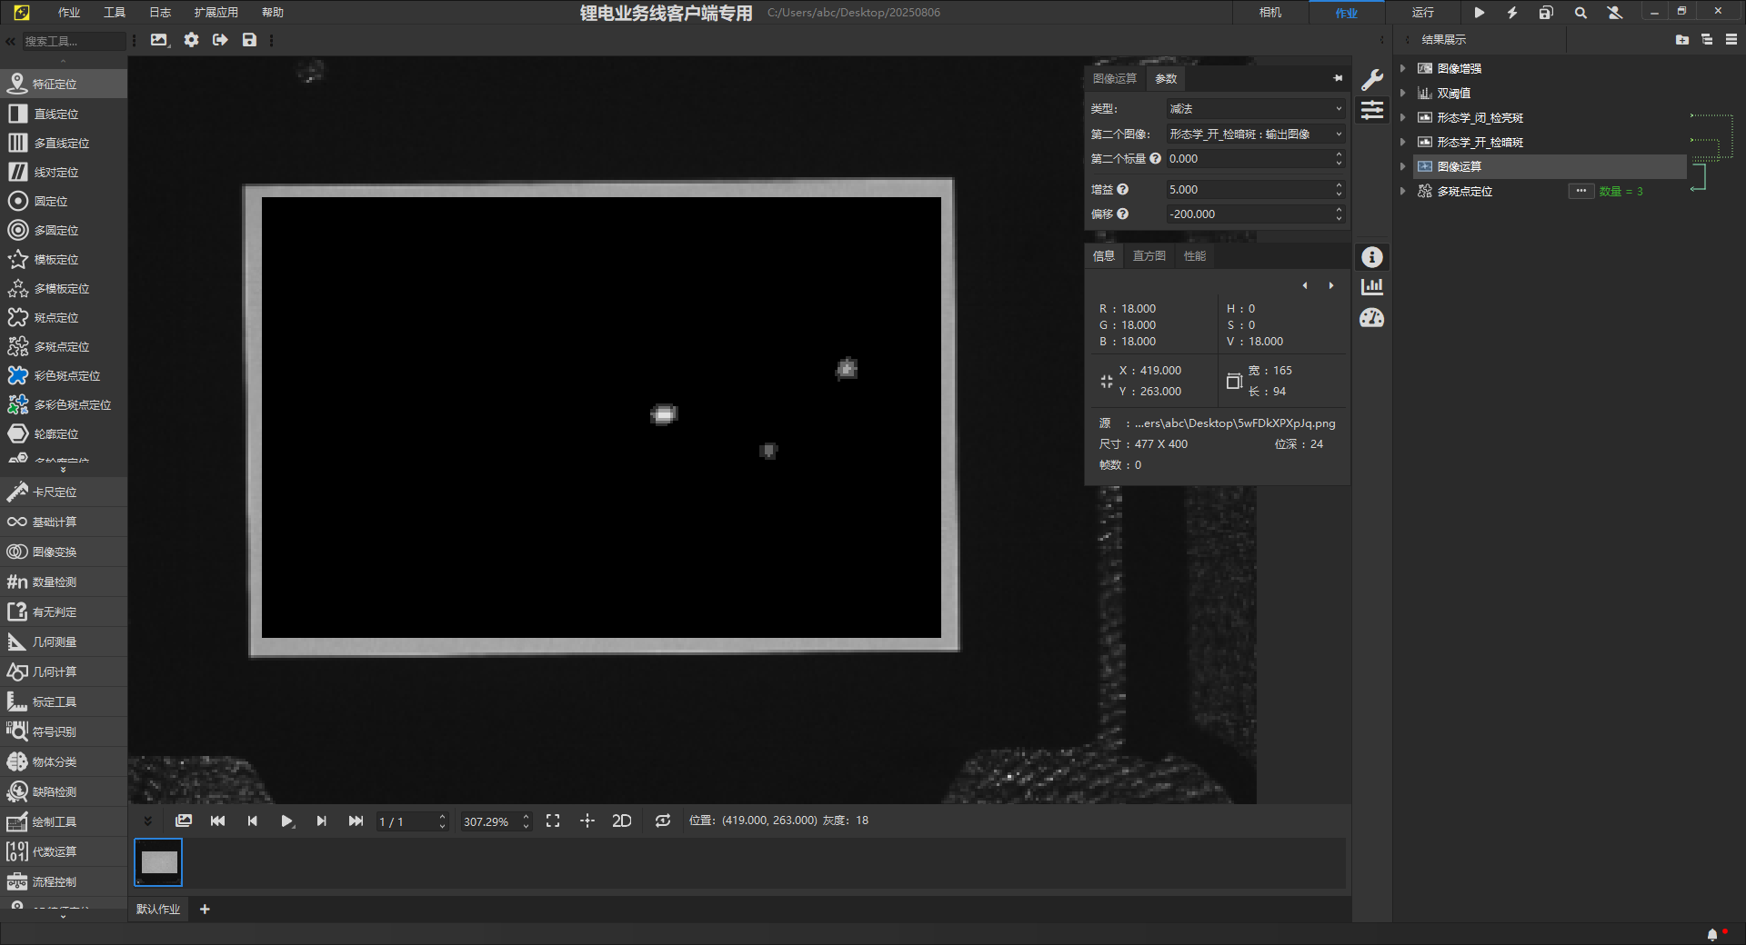Select the image thumbnail in filmstrip
Screen dimensions: 1746x945
[159, 862]
